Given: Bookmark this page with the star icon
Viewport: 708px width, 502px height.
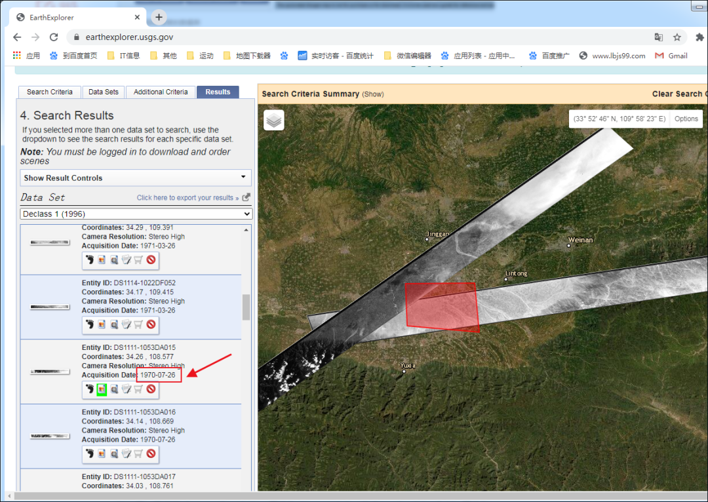Looking at the screenshot, I should (x=677, y=37).
